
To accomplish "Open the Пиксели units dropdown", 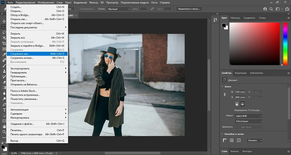I will click(x=254, y=140).
